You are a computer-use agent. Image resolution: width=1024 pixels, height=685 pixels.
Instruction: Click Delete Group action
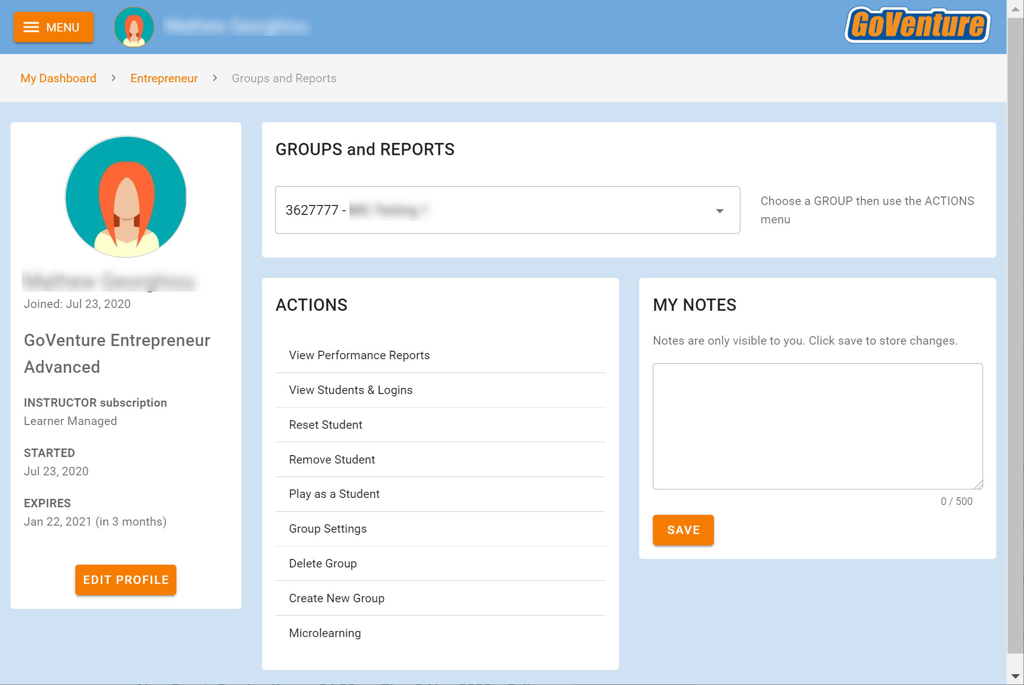coord(323,563)
